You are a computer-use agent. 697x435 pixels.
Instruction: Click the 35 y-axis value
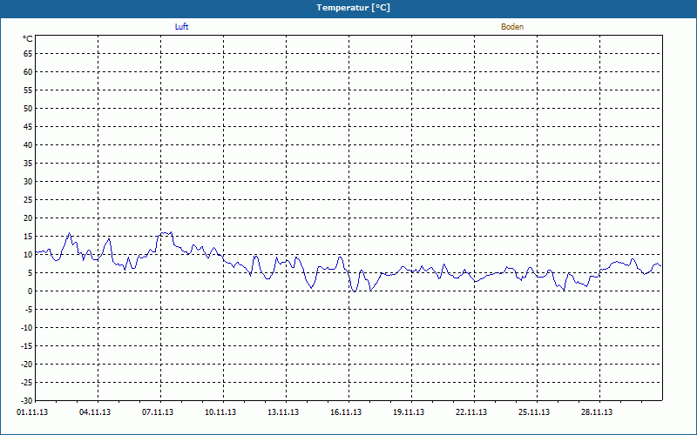(x=28, y=164)
